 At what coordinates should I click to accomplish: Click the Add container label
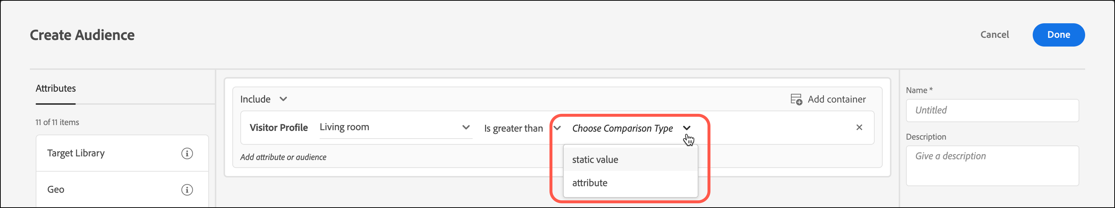point(836,100)
